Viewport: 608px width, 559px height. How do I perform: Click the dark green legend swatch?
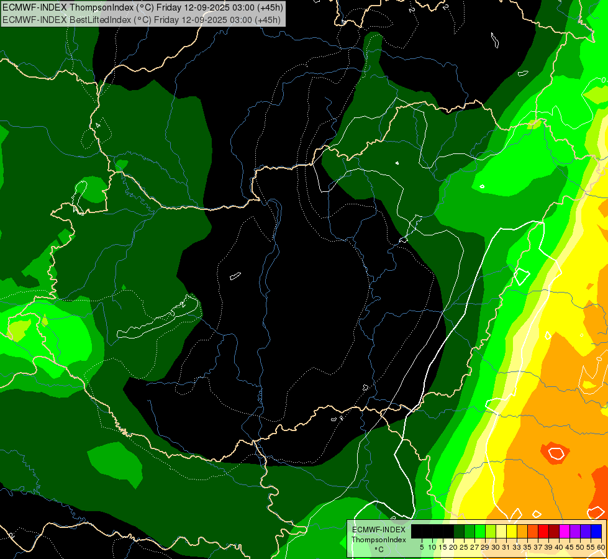[460, 531]
